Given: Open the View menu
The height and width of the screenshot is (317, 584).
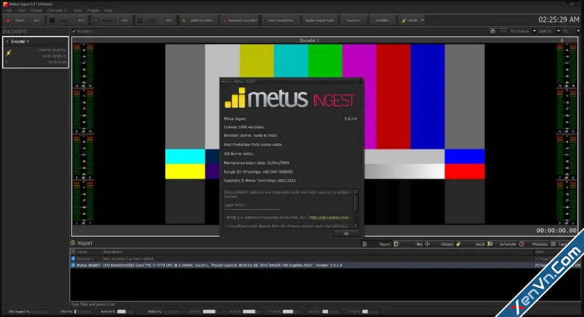Looking at the screenshot, I should [x=21, y=10].
